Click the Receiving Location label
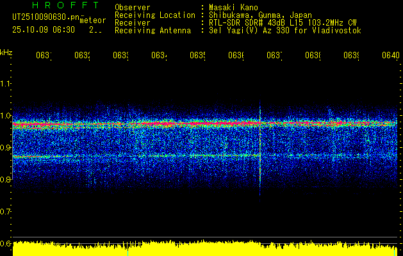The height and width of the screenshot is (256, 403). (x=155, y=15)
